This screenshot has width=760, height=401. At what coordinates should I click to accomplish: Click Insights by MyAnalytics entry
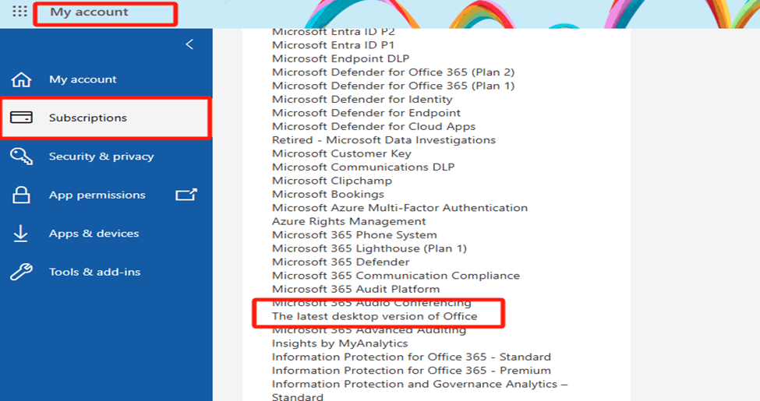pos(340,343)
